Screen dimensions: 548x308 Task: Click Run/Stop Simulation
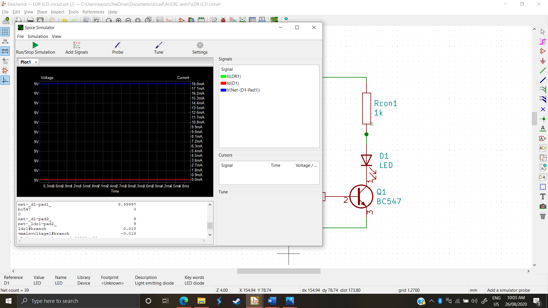point(35,48)
